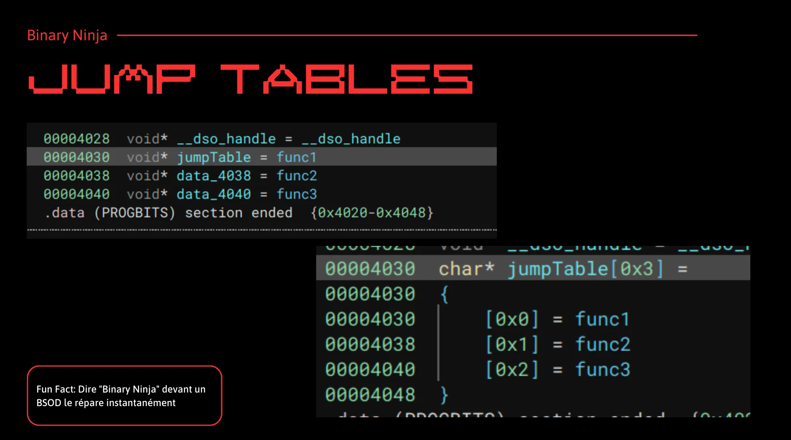Viewport: 791px width, 440px height.
Task: Click the '.data (PROGBITS) section ended' line
Action: click(168, 213)
